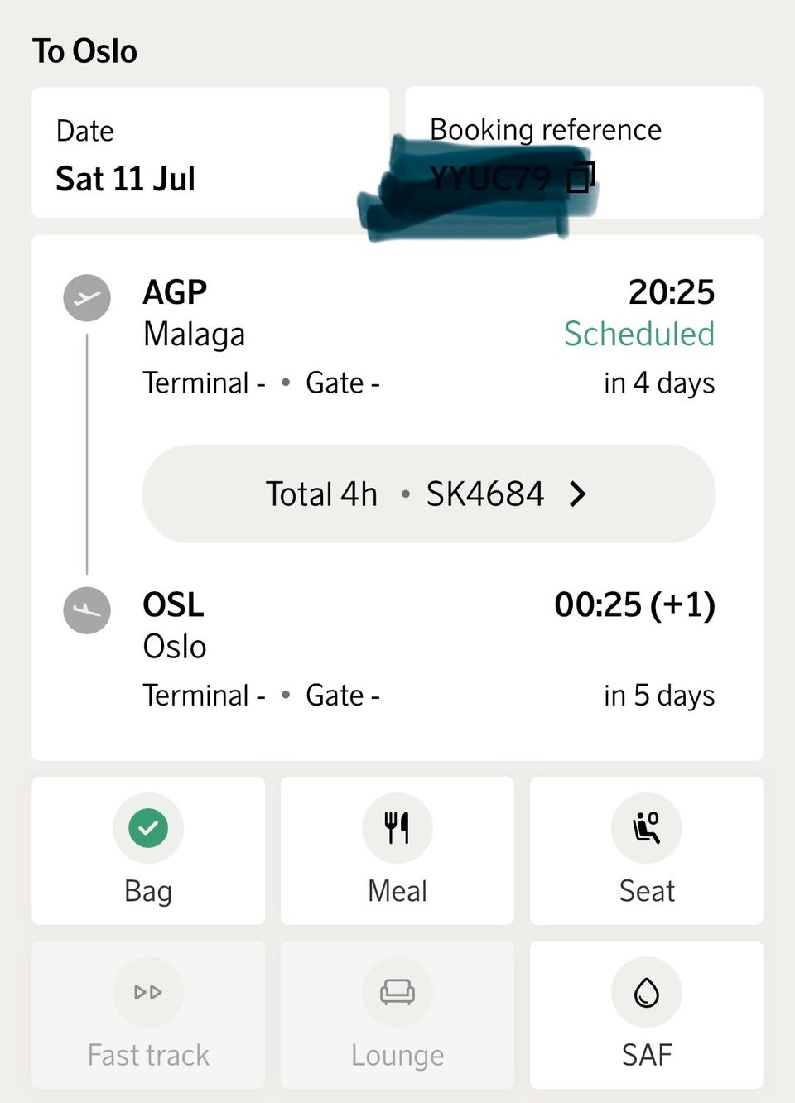Tap the To Oslo heading
The image size is (795, 1103).
[84, 51]
